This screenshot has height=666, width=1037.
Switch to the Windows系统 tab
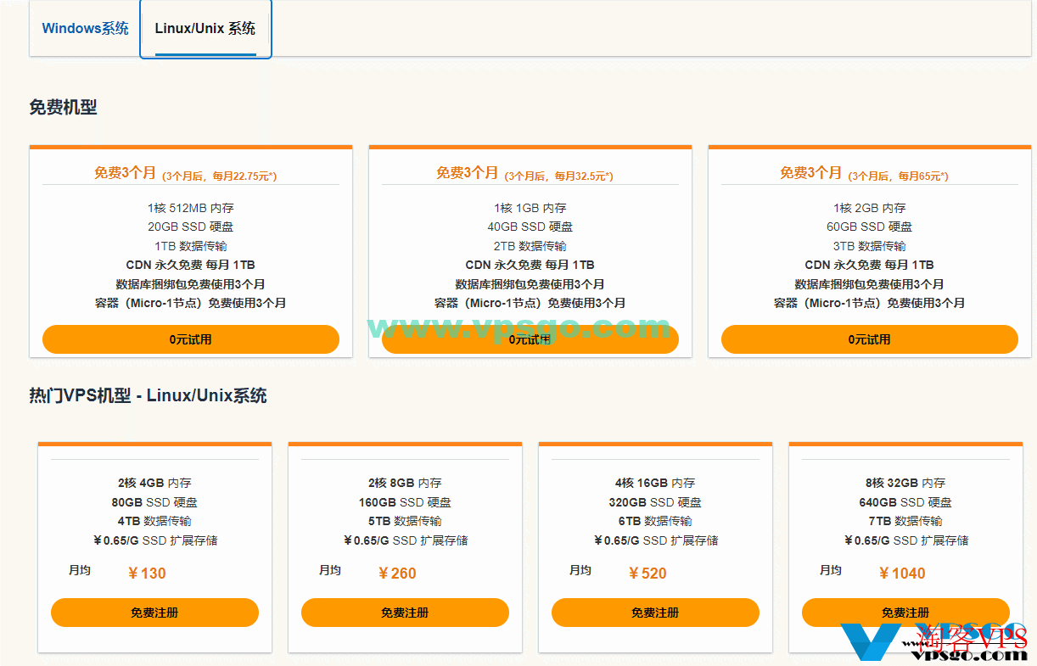tap(86, 28)
